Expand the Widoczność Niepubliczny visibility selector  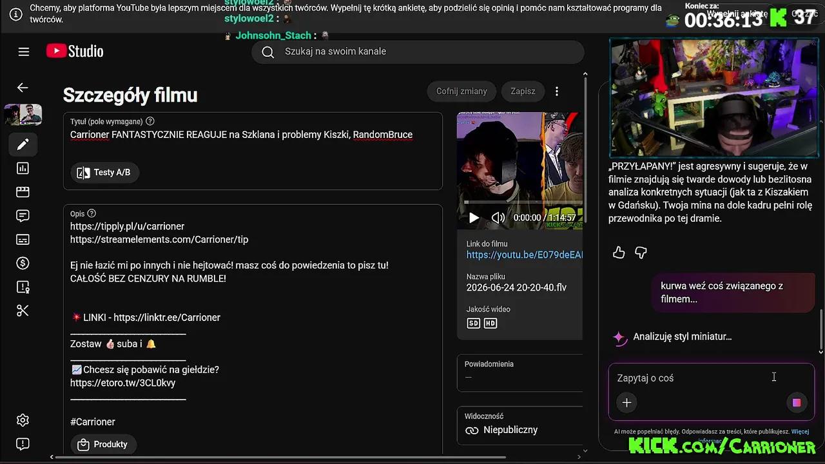click(519, 425)
